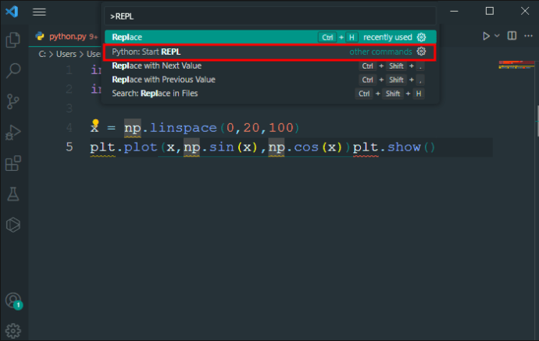Open the Explorer view in activity bar

[x=13, y=40]
